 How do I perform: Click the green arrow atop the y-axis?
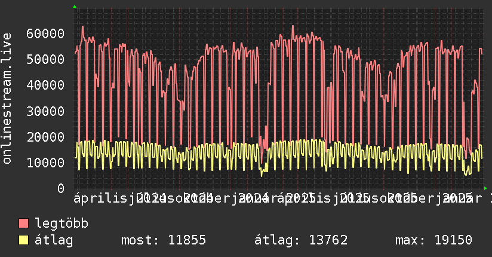coord(75,7)
